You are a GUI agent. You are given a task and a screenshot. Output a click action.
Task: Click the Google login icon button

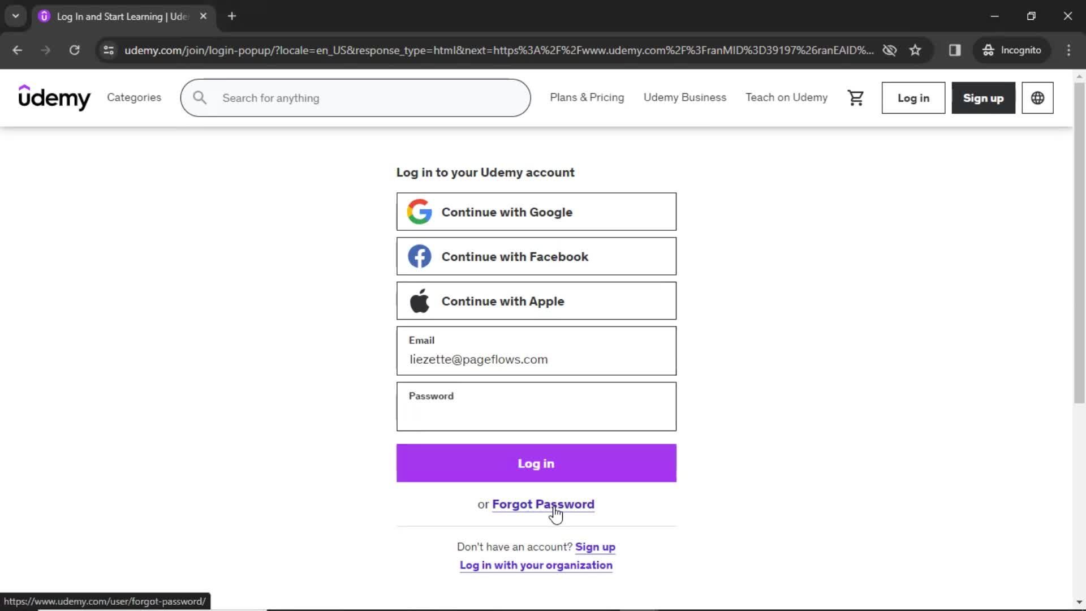click(419, 212)
